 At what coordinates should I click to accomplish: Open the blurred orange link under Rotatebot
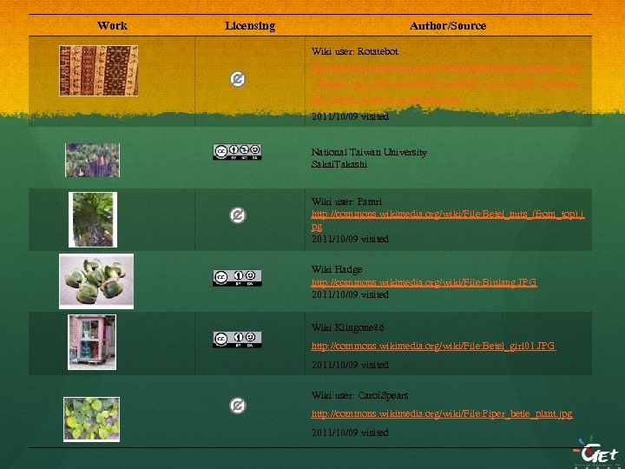[x=445, y=83]
